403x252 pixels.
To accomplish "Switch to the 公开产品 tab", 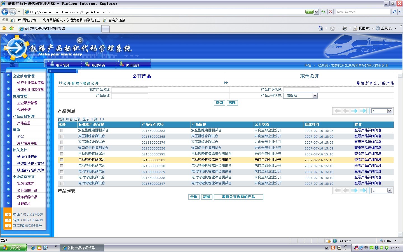I will [142, 76].
